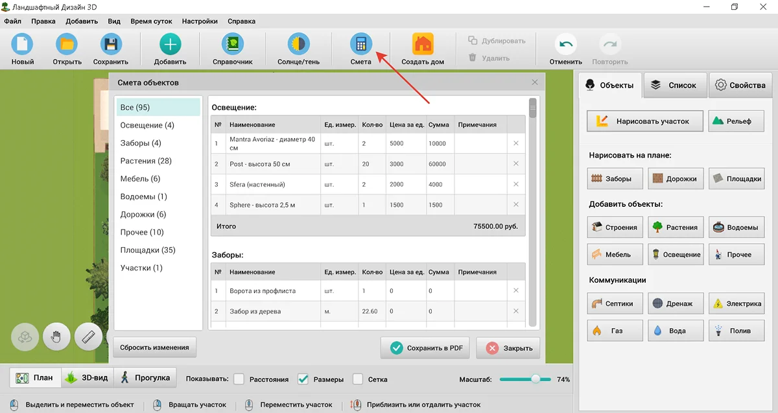
Task: Remove the Post - высота 50 см row
Action: coord(516,164)
